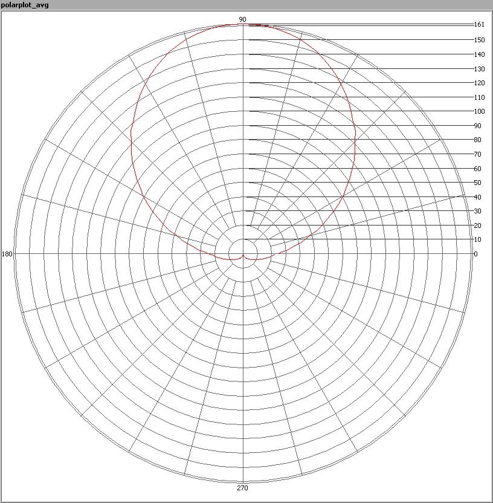Click the radial scale label 40
The image size is (493, 503).
click(x=477, y=197)
